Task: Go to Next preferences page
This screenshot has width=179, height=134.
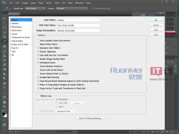Action: (x=156, y=35)
